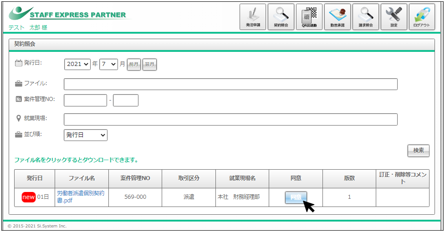Focus the 就業現場 work site input field
This screenshot has height=232, width=445.
[230, 119]
